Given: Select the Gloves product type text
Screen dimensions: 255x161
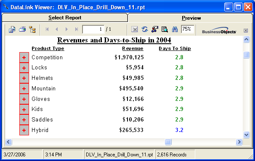Looking at the screenshot, I should pos(41,99).
